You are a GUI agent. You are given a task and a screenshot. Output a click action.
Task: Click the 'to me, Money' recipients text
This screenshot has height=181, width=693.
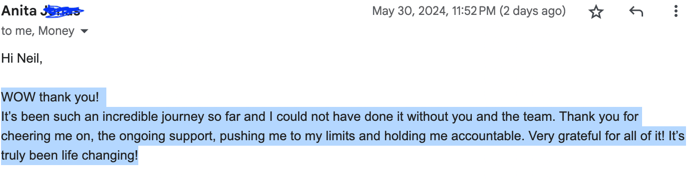pyautogui.click(x=37, y=31)
